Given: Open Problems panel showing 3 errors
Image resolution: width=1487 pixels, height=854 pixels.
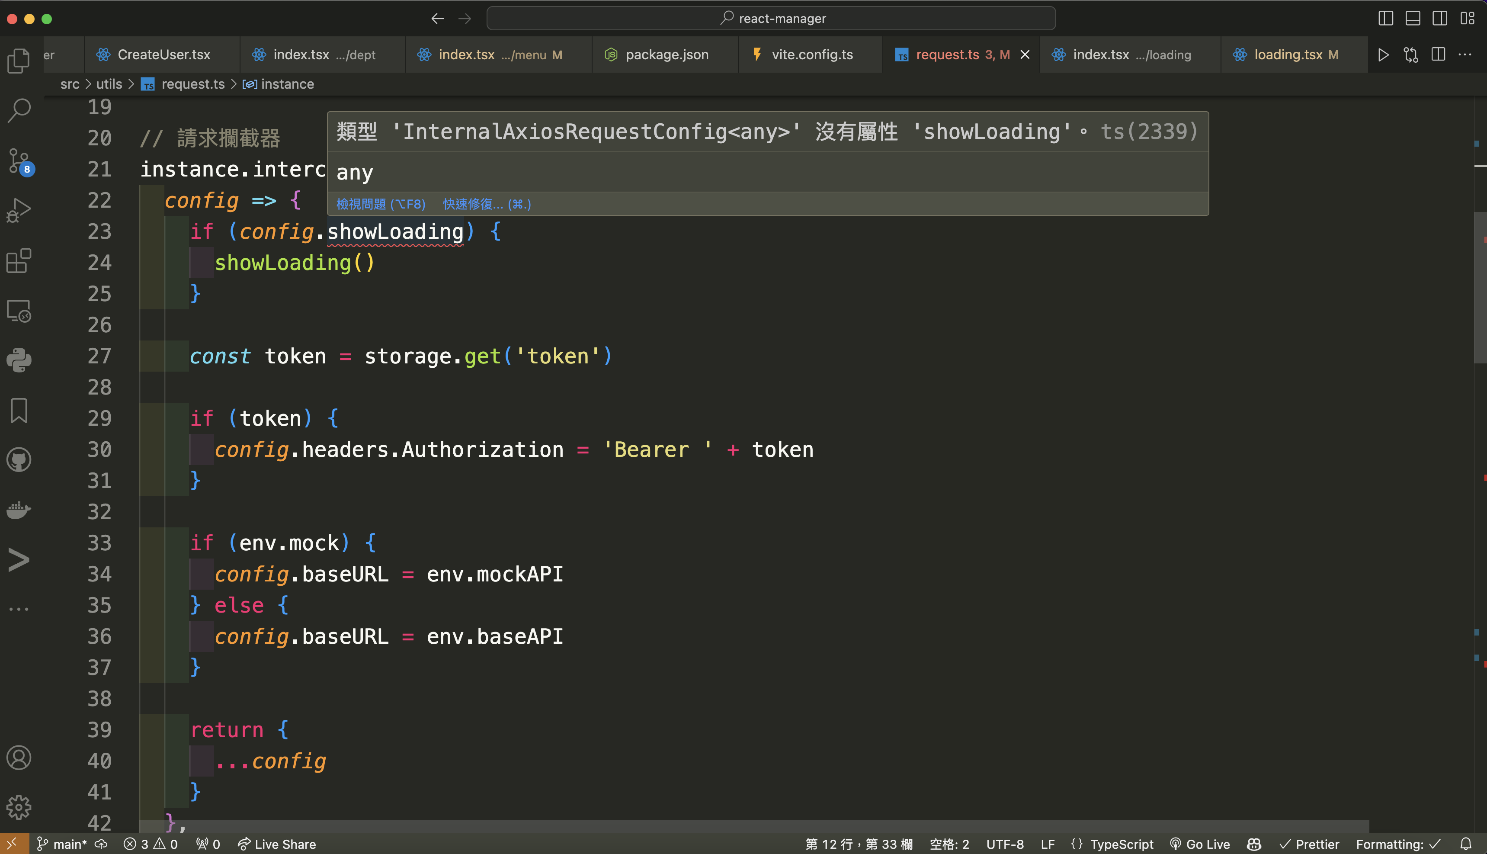Looking at the screenshot, I should [x=151, y=844].
